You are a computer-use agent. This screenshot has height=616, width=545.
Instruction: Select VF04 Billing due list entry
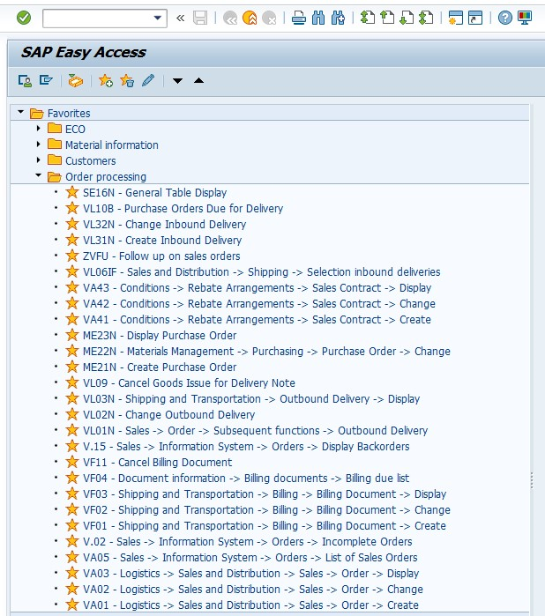click(246, 479)
